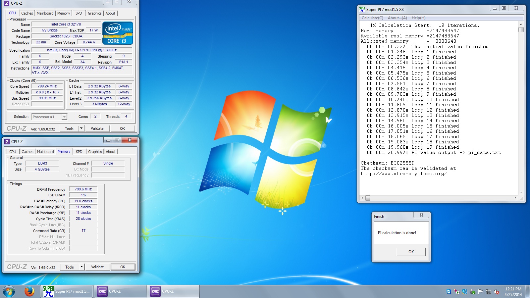Click the Intel Core i3 3217U name field
530x298 pixels.
(66, 24)
